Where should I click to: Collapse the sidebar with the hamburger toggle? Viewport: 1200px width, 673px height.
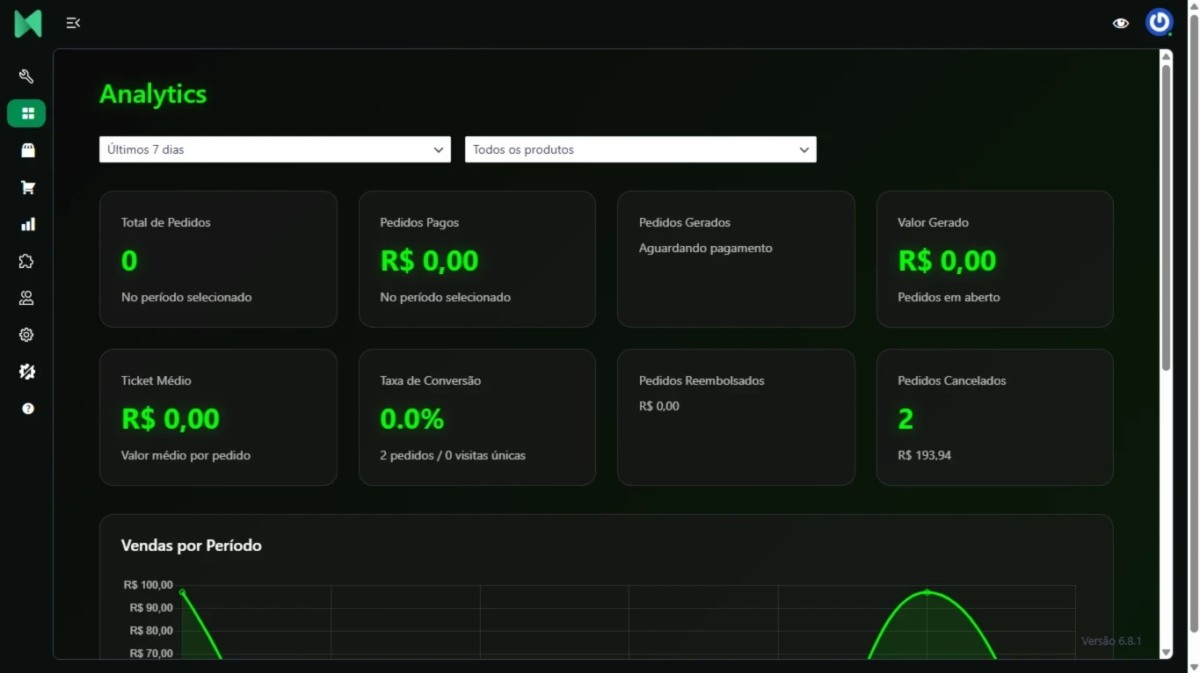73,23
